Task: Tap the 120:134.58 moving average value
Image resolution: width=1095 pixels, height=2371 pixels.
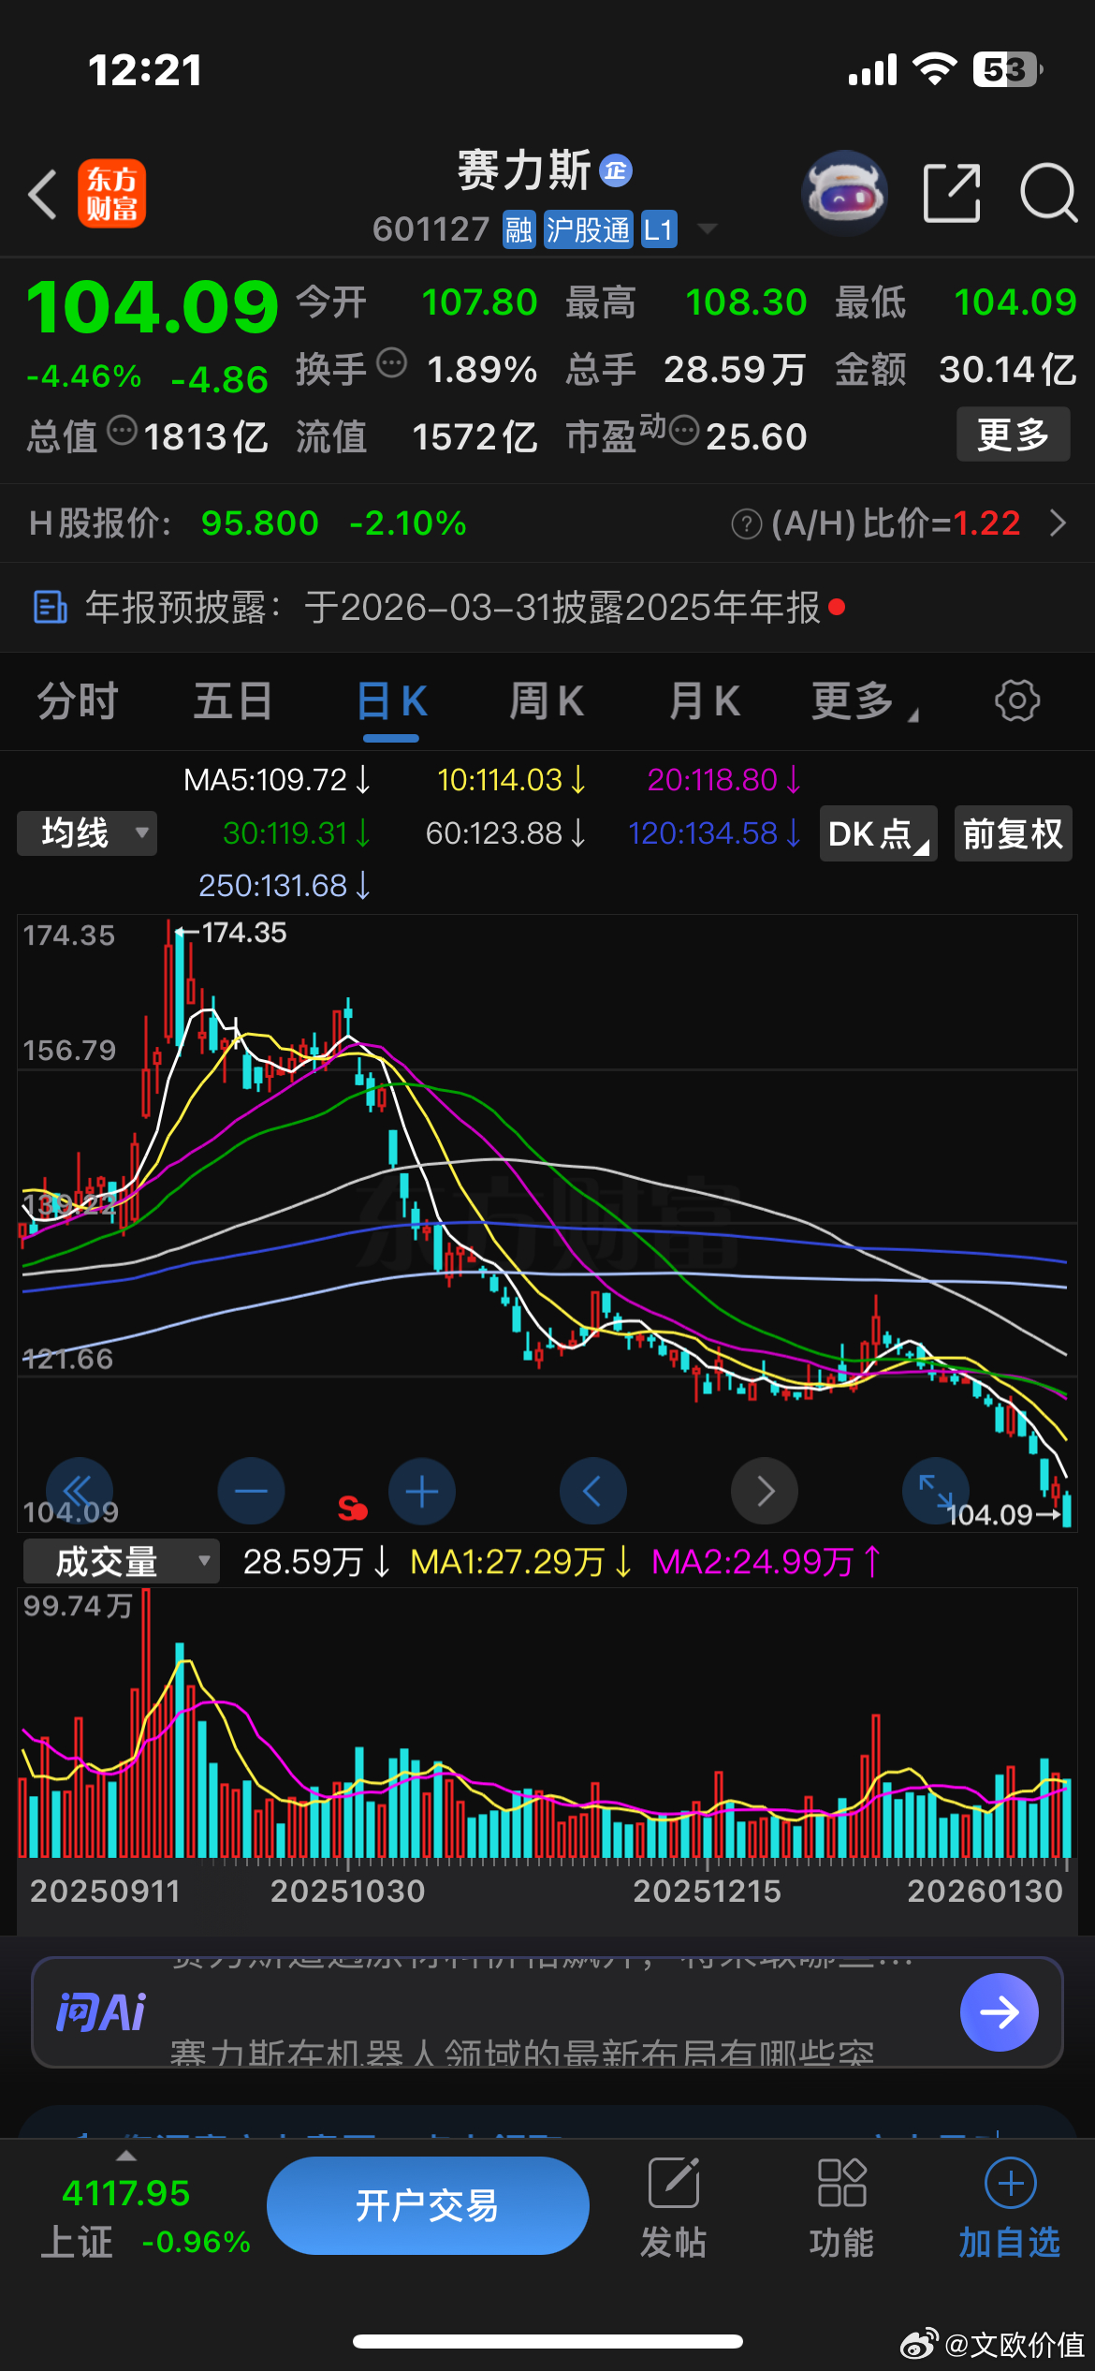Action: point(714,832)
